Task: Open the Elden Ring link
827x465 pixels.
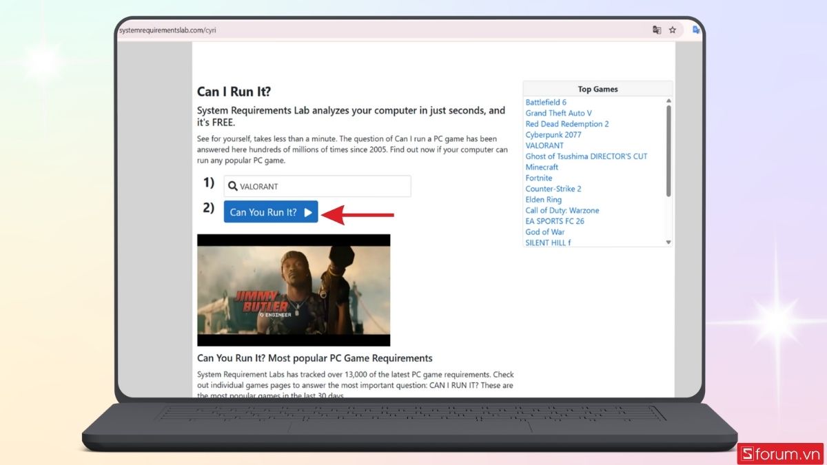Action: click(x=543, y=200)
